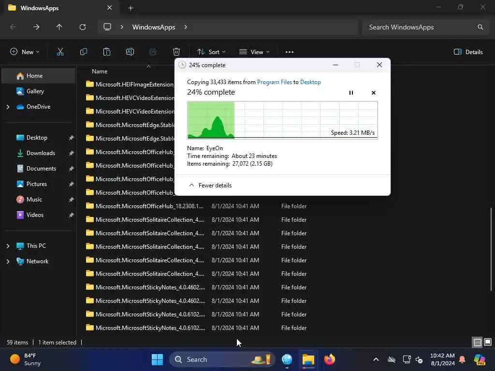Open the Windows Start menu

157,359
